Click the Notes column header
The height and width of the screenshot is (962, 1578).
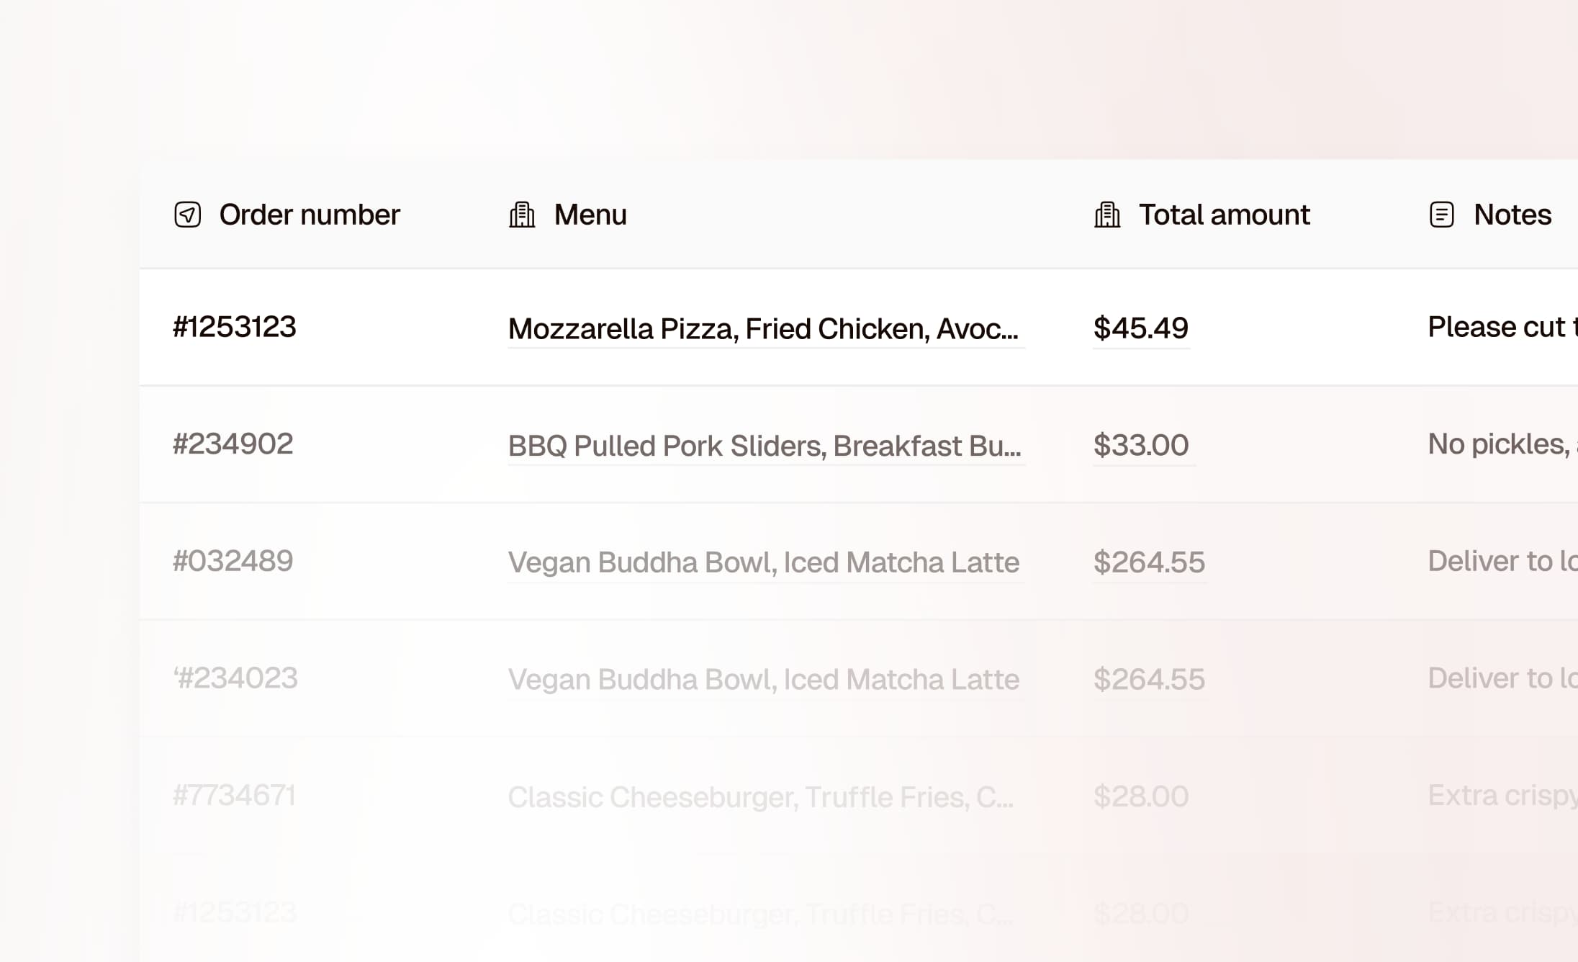point(1512,215)
